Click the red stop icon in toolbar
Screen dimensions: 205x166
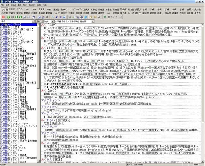(3, 17)
